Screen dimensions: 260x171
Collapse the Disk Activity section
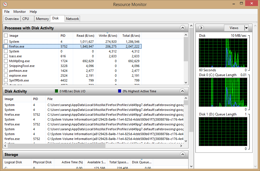[x=182, y=91]
